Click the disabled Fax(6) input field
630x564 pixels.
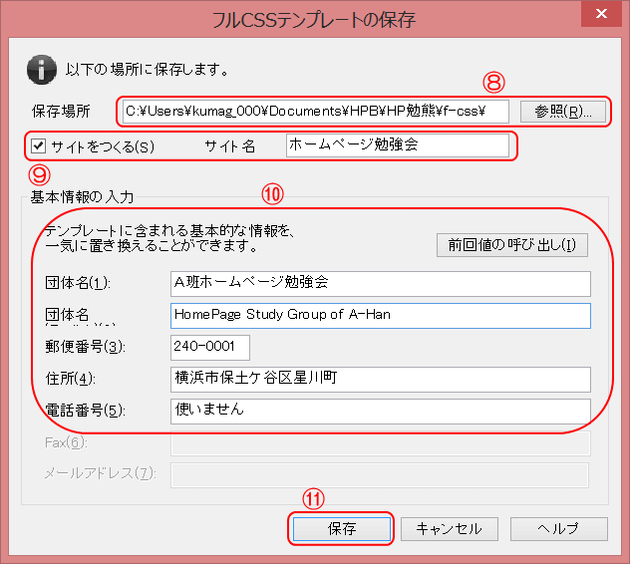click(381, 443)
